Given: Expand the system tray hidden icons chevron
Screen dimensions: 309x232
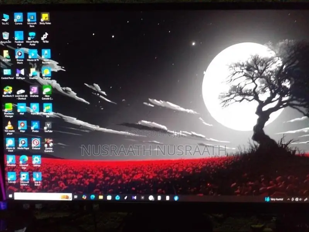Looking at the screenshot, I should [288, 200].
